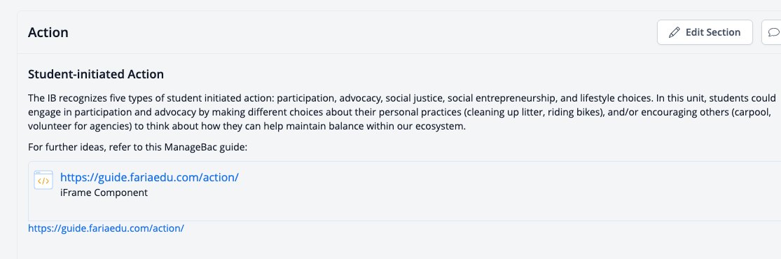Open comments via the speech bubble icon
The height and width of the screenshot is (259, 781).
(773, 32)
